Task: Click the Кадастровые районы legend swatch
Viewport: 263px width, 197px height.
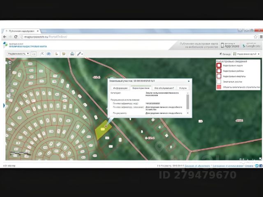Action: click(x=219, y=71)
